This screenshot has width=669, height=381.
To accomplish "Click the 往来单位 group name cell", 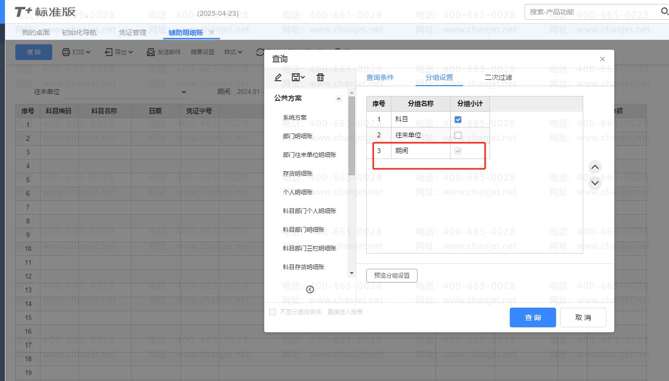I will [x=421, y=135].
